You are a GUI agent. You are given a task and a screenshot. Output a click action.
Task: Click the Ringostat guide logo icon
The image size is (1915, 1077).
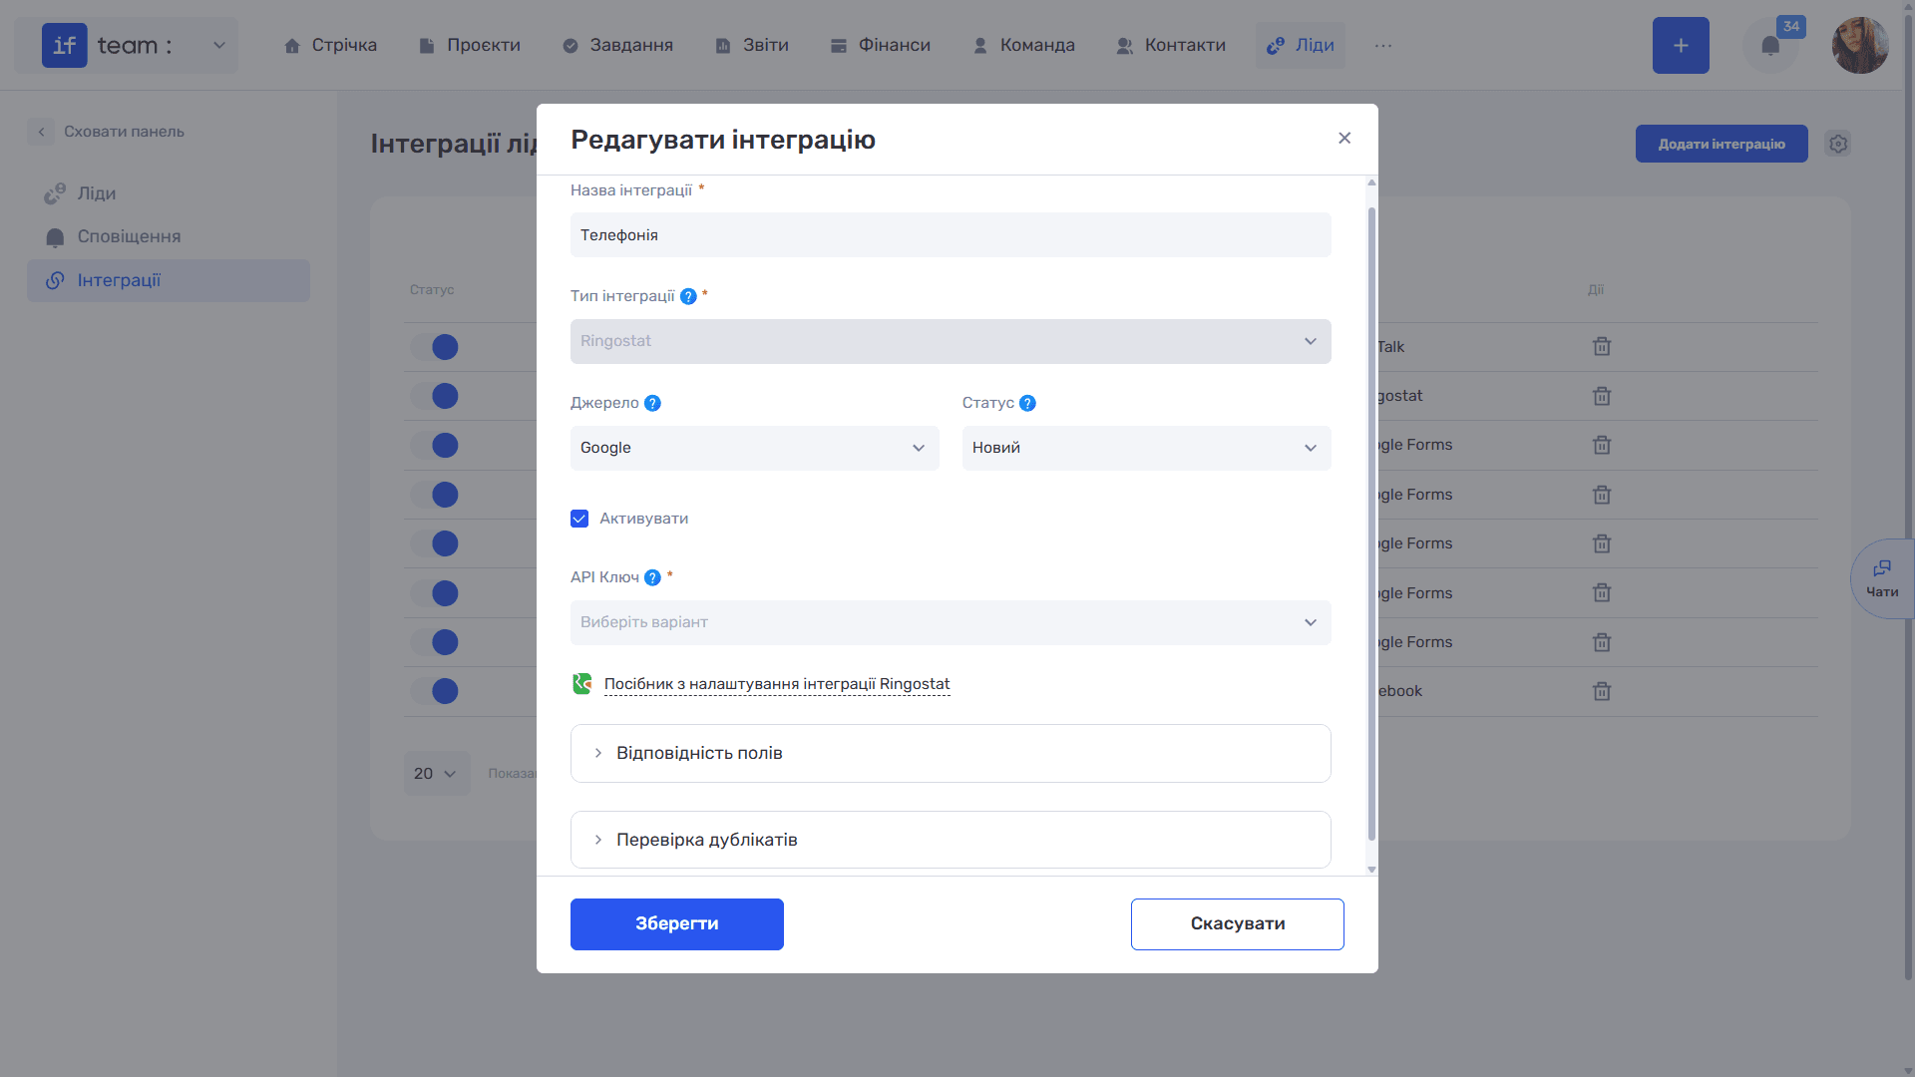click(582, 684)
